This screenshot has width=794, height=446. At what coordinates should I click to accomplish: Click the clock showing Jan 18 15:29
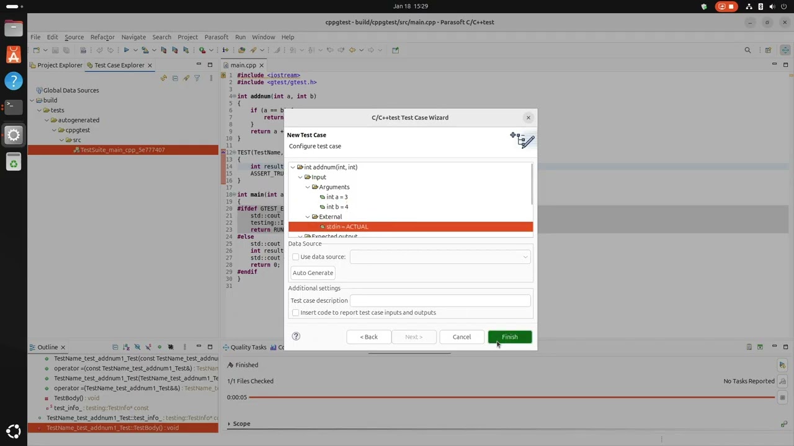point(411,6)
